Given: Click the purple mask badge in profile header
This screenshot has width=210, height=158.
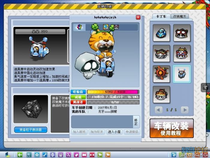Looking at the screenshot, I should (x=116, y=27).
